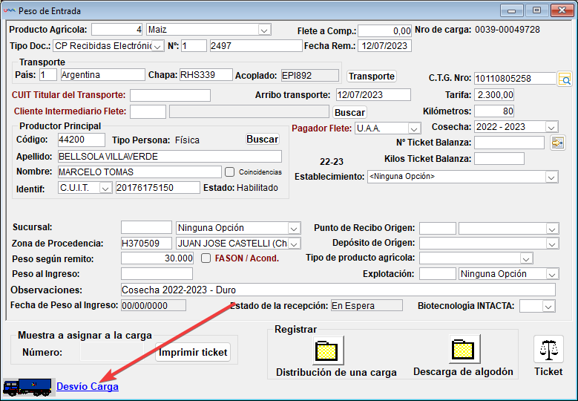Screen dimensions: 578x401
Task: Click the Descarga de algodón folder icon
Action: click(x=463, y=349)
